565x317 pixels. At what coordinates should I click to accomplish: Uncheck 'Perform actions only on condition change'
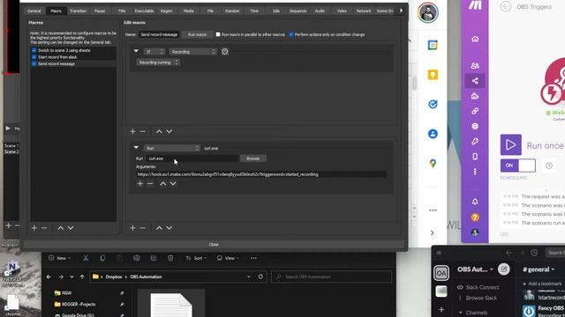pos(291,34)
